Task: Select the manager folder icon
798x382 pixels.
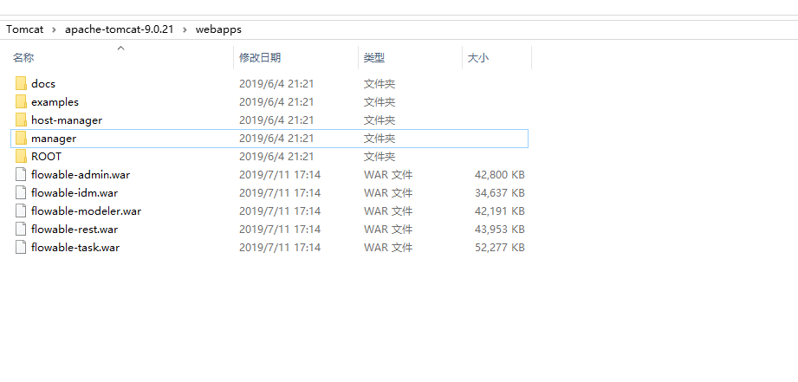Action: [x=21, y=139]
